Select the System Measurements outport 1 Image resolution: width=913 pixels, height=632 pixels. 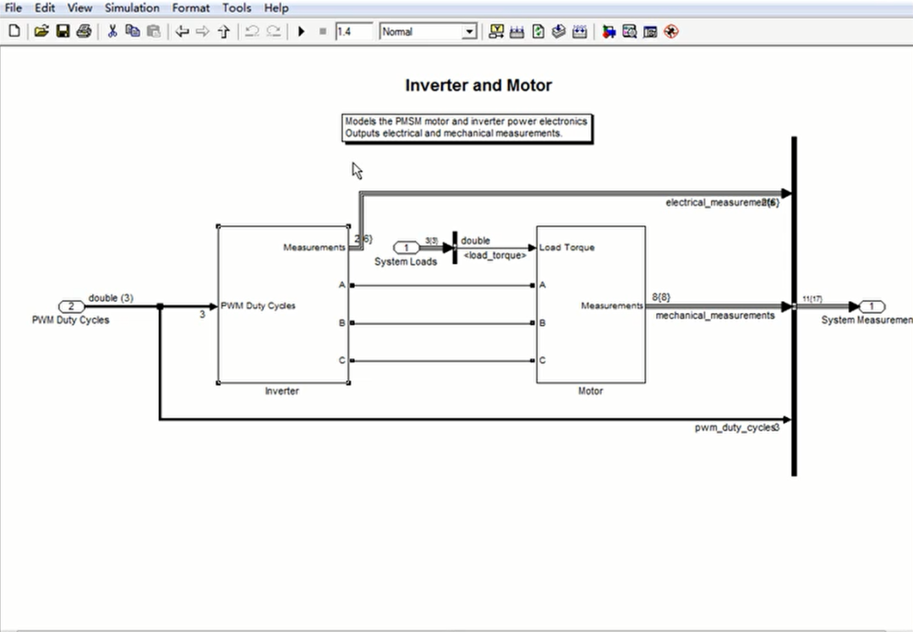coord(872,306)
